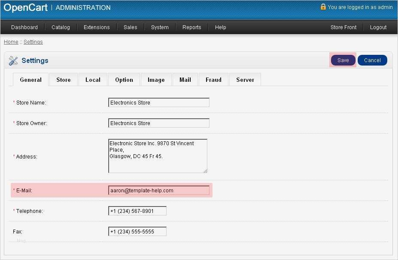Cancel the settings changes
The image size is (398, 260).
tap(372, 60)
